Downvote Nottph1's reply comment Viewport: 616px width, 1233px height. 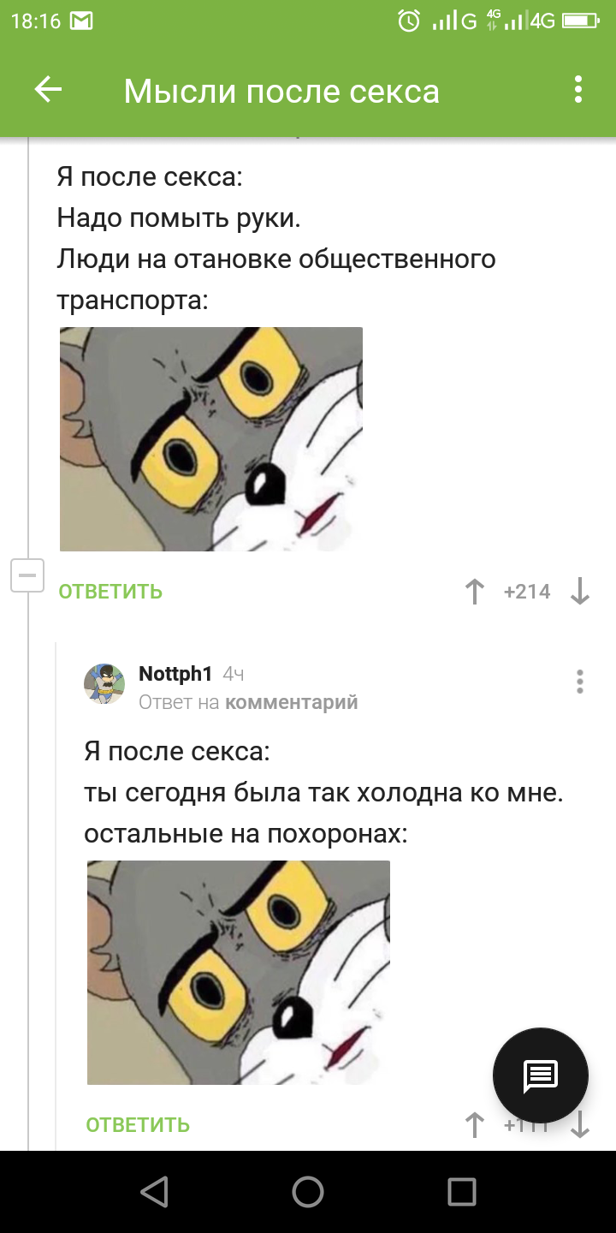point(580,1125)
